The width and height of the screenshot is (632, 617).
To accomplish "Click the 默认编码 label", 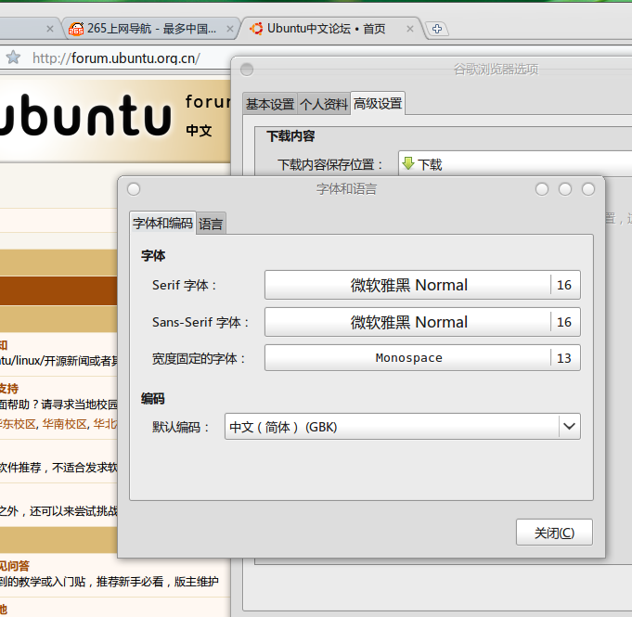I will 180,427.
